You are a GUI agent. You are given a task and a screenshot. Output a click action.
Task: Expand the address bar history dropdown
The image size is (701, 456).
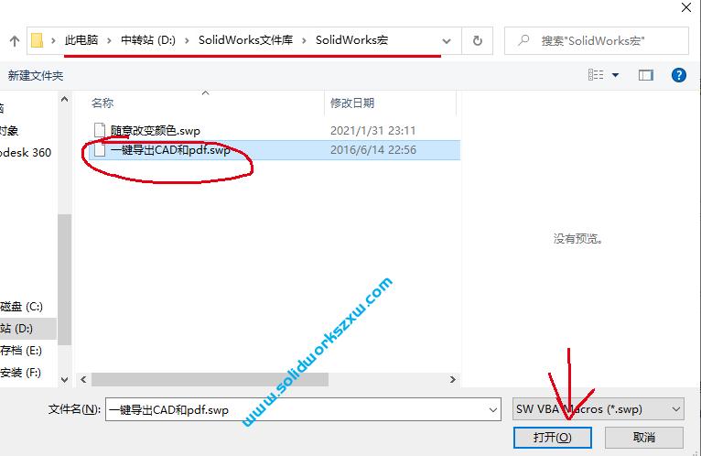[447, 41]
